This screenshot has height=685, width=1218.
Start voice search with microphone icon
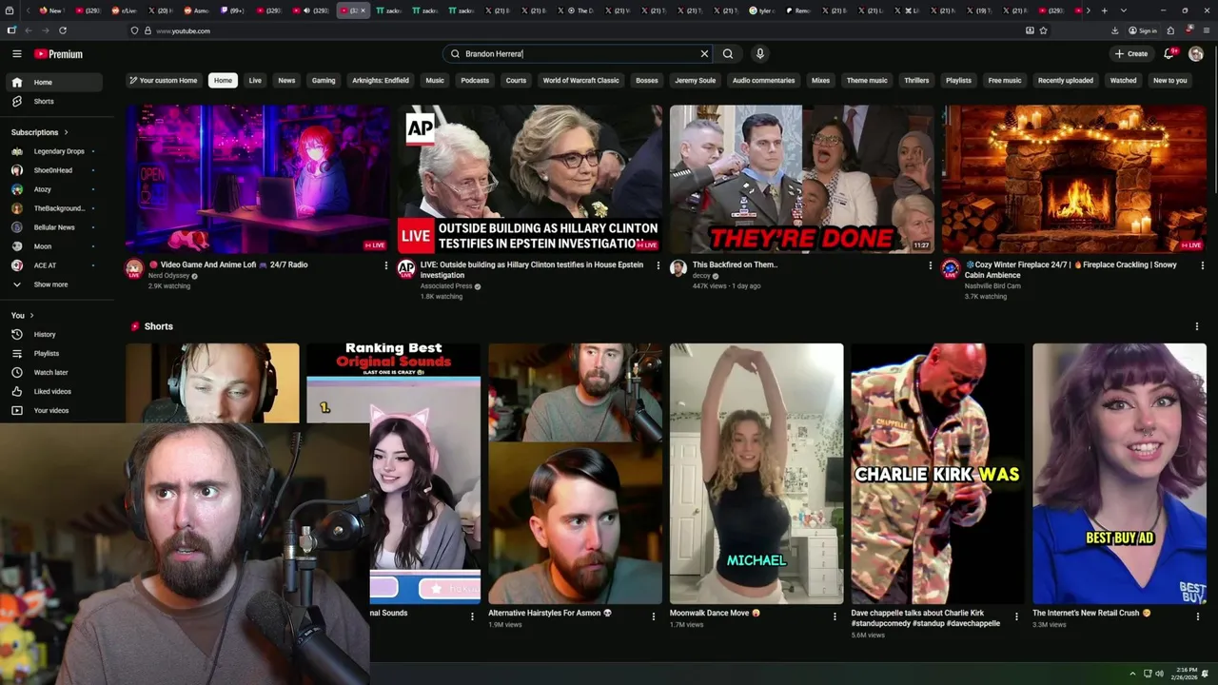tap(759, 54)
